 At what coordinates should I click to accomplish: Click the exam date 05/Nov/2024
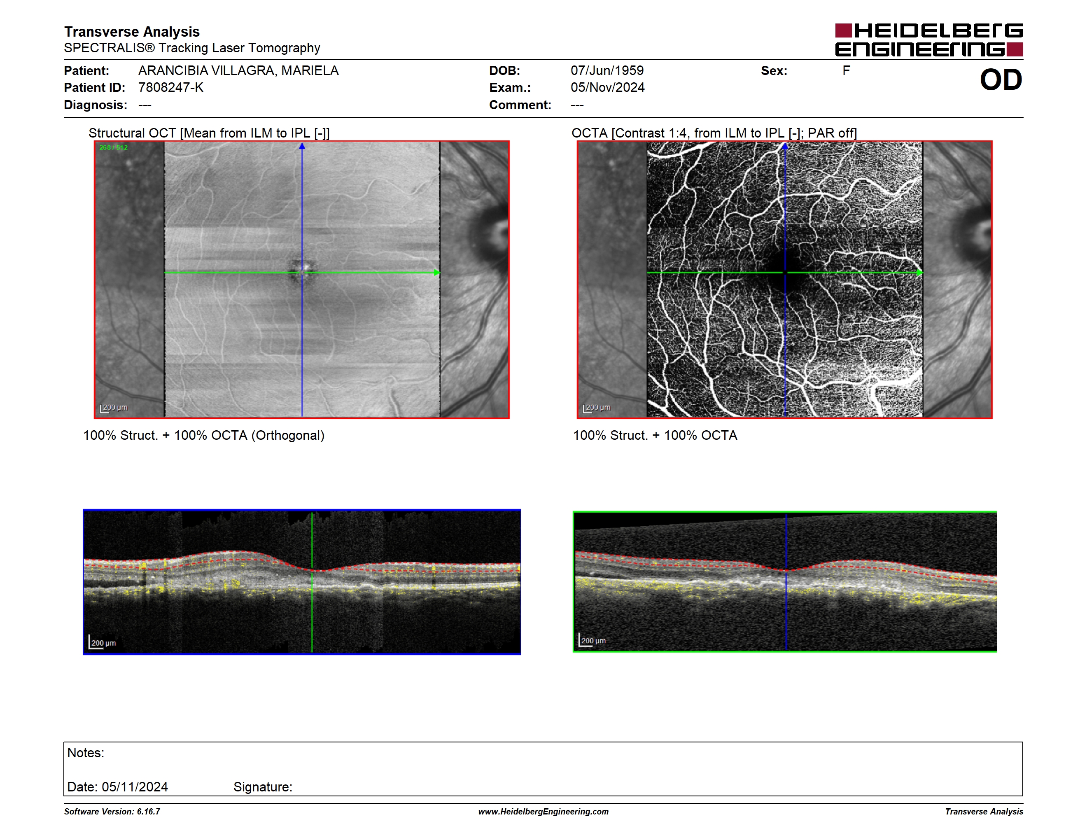(608, 88)
